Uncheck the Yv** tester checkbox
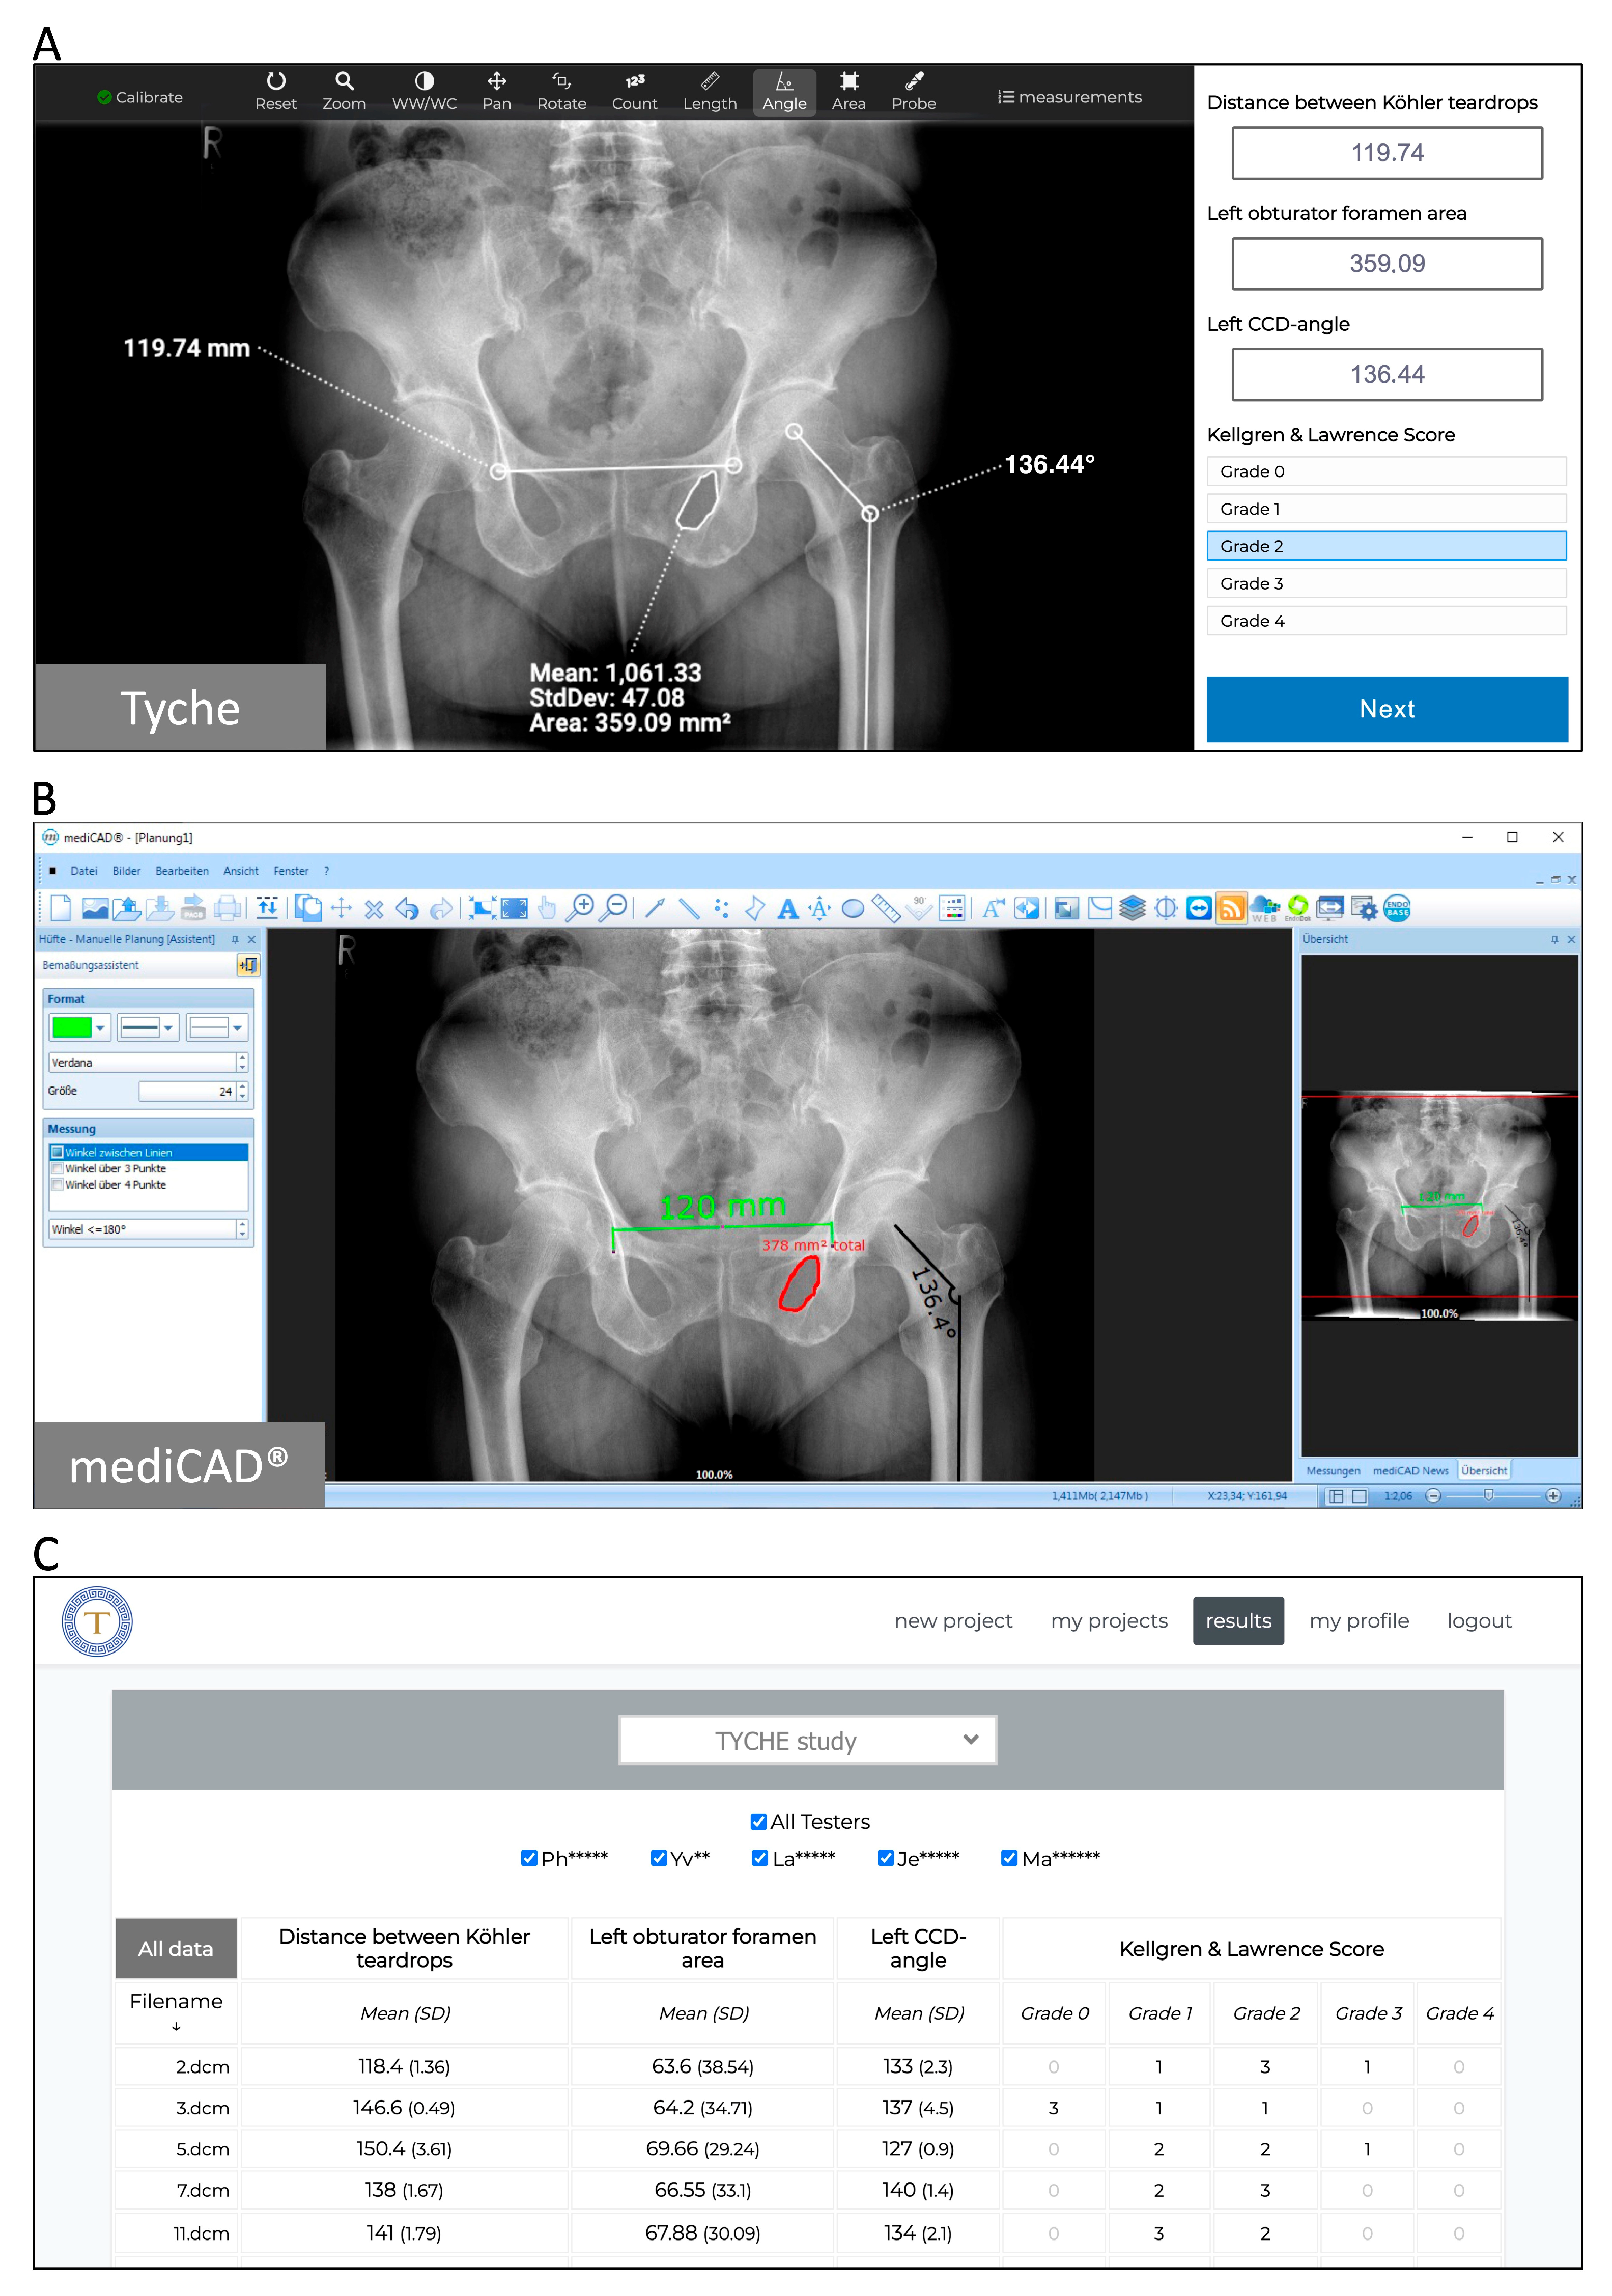 (659, 1858)
